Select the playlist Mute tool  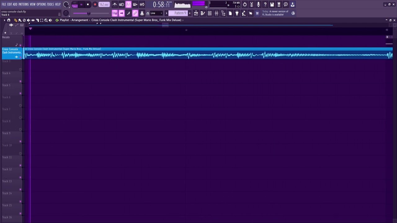point(29,20)
